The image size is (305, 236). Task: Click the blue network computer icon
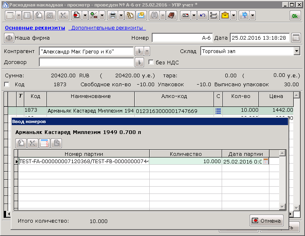pos(244,15)
